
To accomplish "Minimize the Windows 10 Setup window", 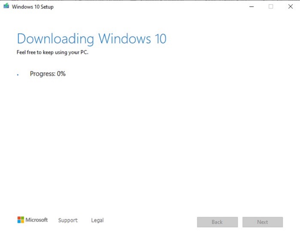I will pyautogui.click(x=251, y=6).
